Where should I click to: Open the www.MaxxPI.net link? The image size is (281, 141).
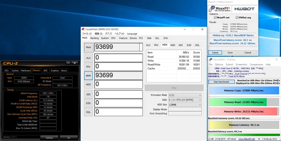pyautogui.click(x=247, y=139)
